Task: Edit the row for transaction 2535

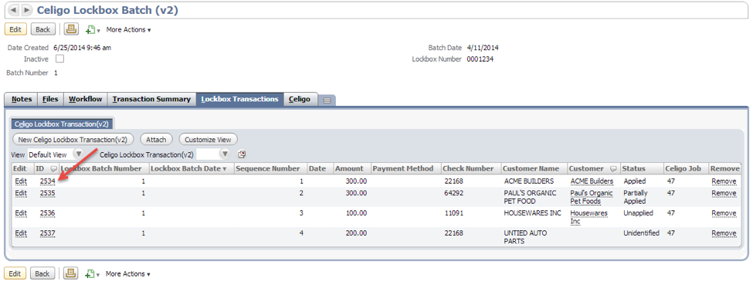Action: pos(21,193)
